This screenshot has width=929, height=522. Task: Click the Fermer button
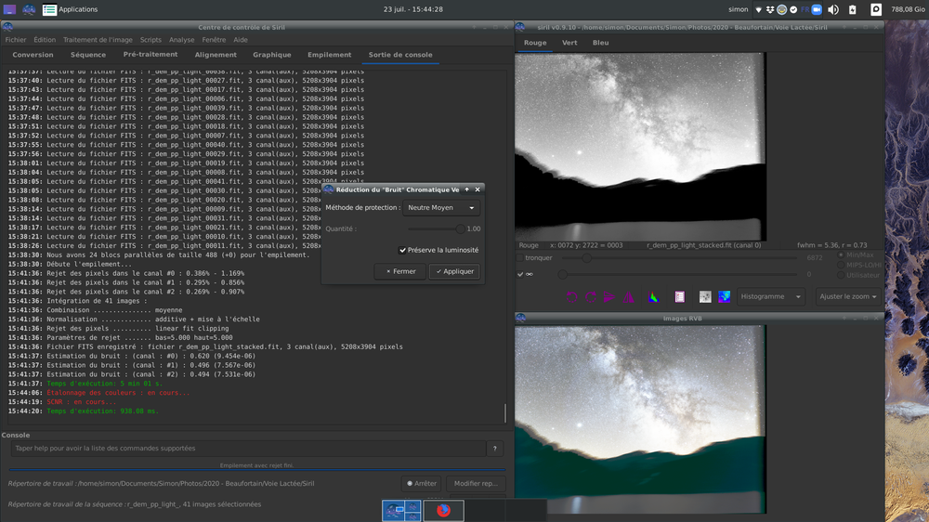click(401, 271)
